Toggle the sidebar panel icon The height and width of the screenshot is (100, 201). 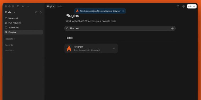[x=18, y=6]
